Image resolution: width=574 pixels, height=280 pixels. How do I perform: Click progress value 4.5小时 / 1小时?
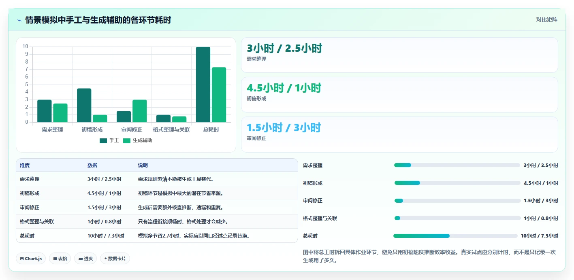[x=541, y=183]
